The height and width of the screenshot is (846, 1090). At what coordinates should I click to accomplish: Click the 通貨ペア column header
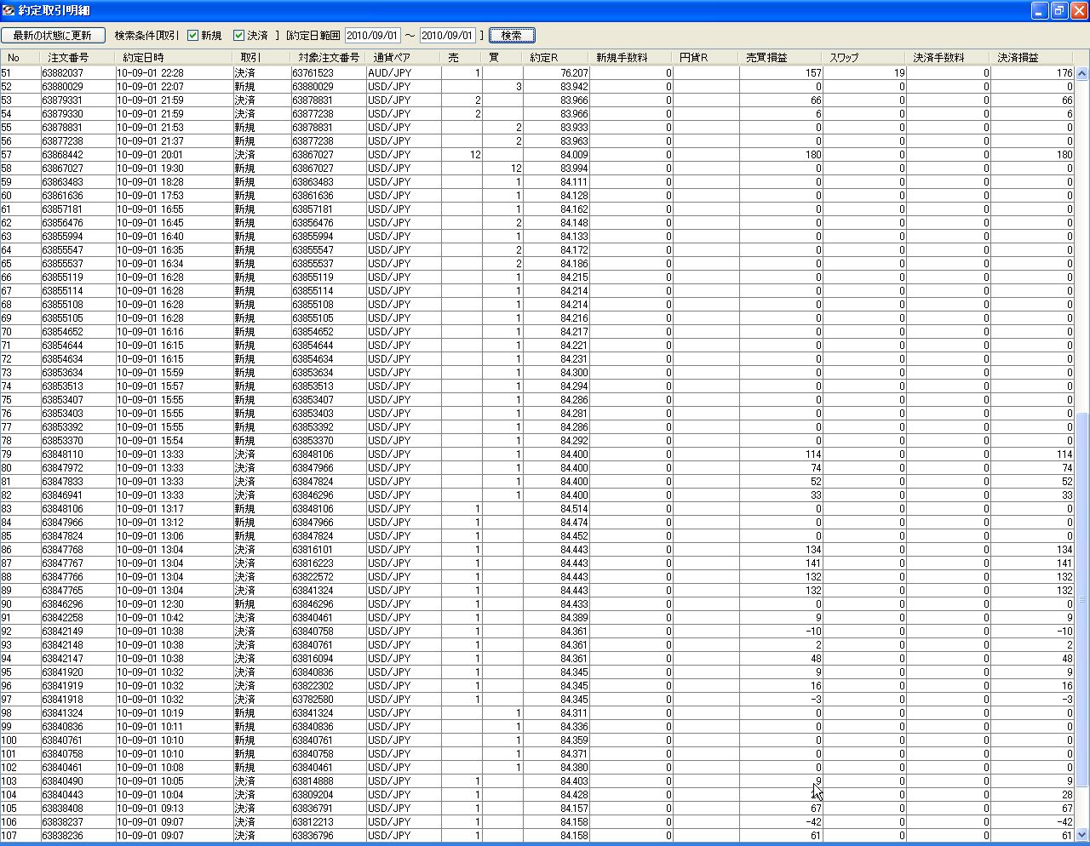click(x=403, y=58)
